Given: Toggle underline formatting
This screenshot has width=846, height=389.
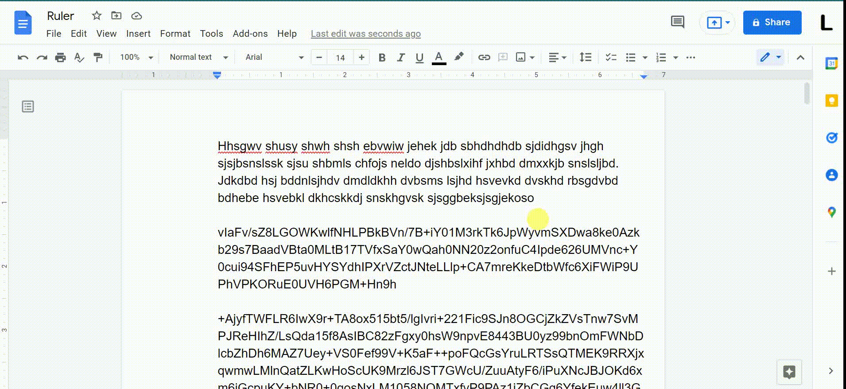Looking at the screenshot, I should coord(419,58).
